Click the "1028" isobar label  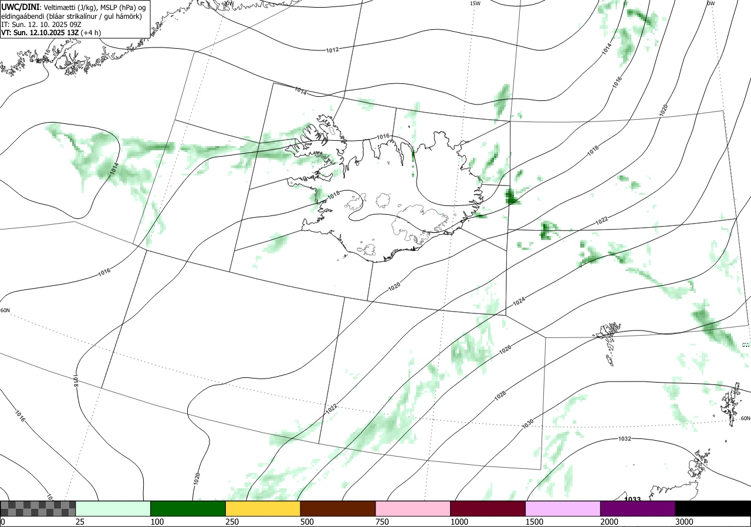tap(500, 396)
